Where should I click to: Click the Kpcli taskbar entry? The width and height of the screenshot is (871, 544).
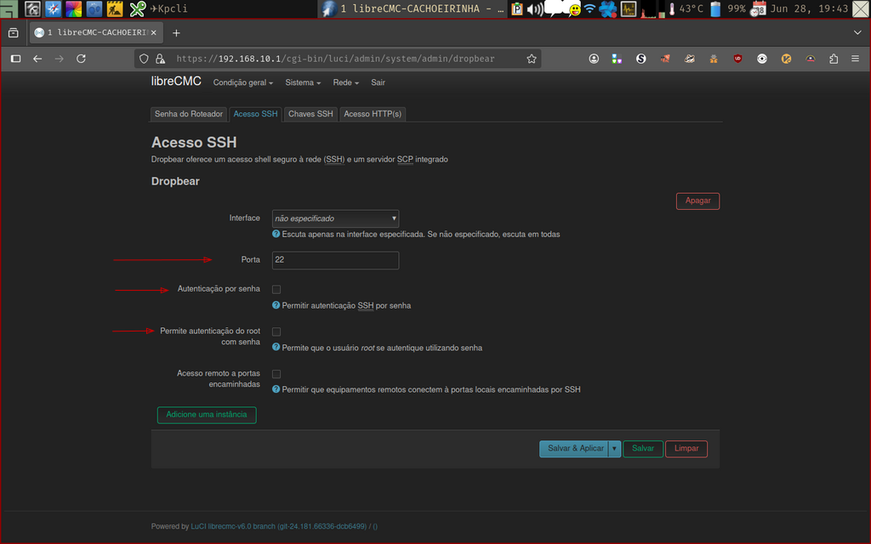click(168, 8)
